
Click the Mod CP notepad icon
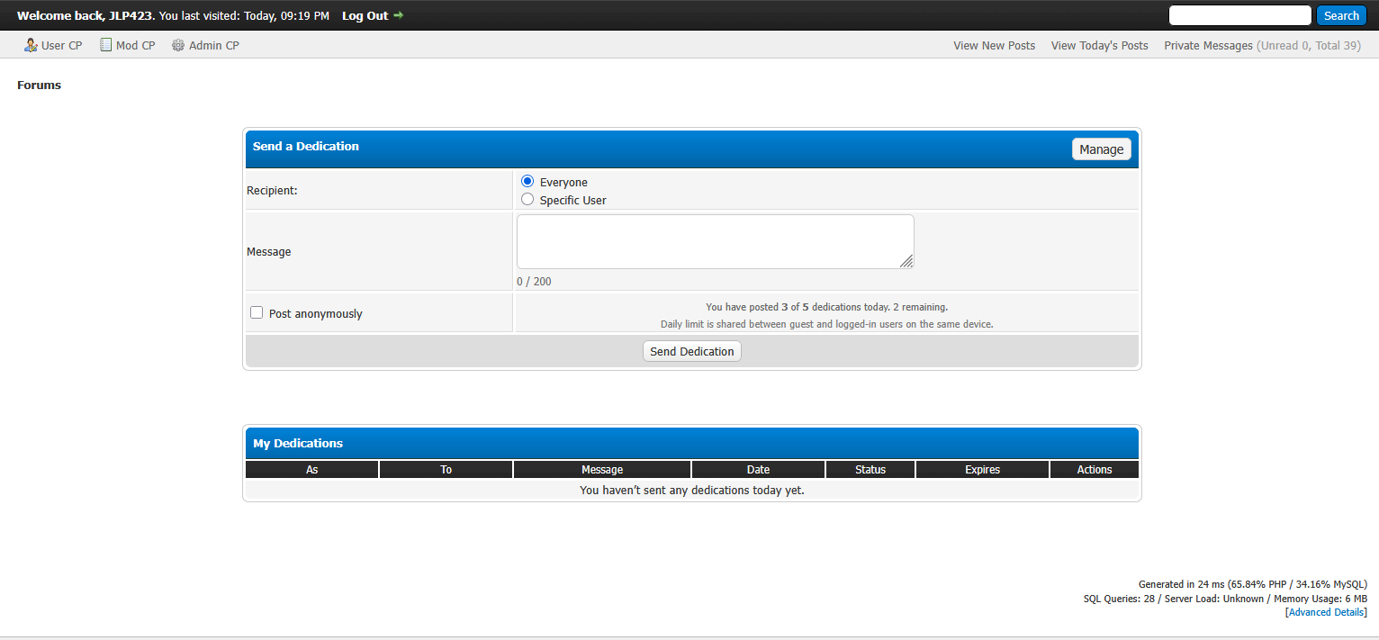pos(105,45)
